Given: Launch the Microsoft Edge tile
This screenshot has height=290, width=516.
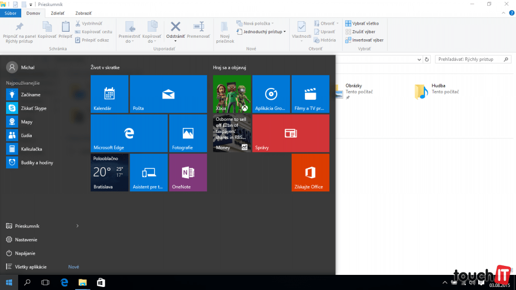Looking at the screenshot, I should click(x=129, y=133).
